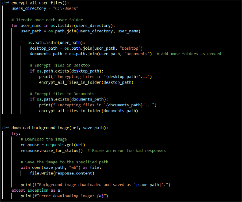This screenshot has width=242, height=202.
Task: Select the "Desktop" string literal
Action: pyautogui.click(x=130, y=48)
